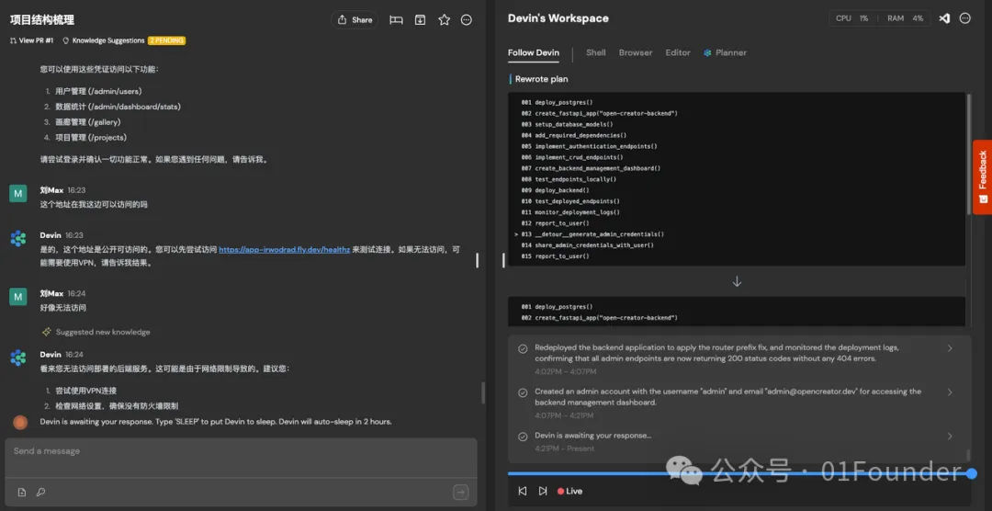Click the Share button
This screenshot has width=992, height=511.
coord(355,19)
